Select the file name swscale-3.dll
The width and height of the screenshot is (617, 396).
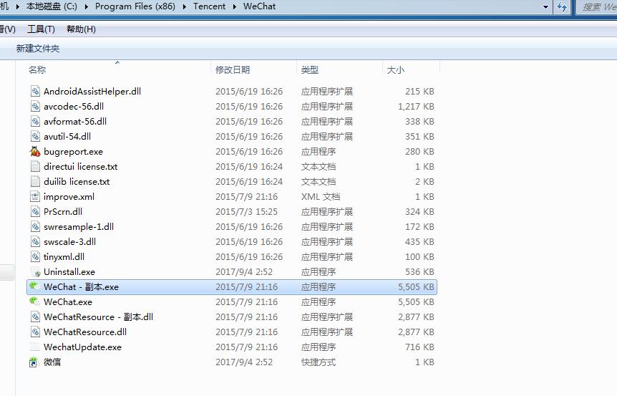[x=69, y=242]
